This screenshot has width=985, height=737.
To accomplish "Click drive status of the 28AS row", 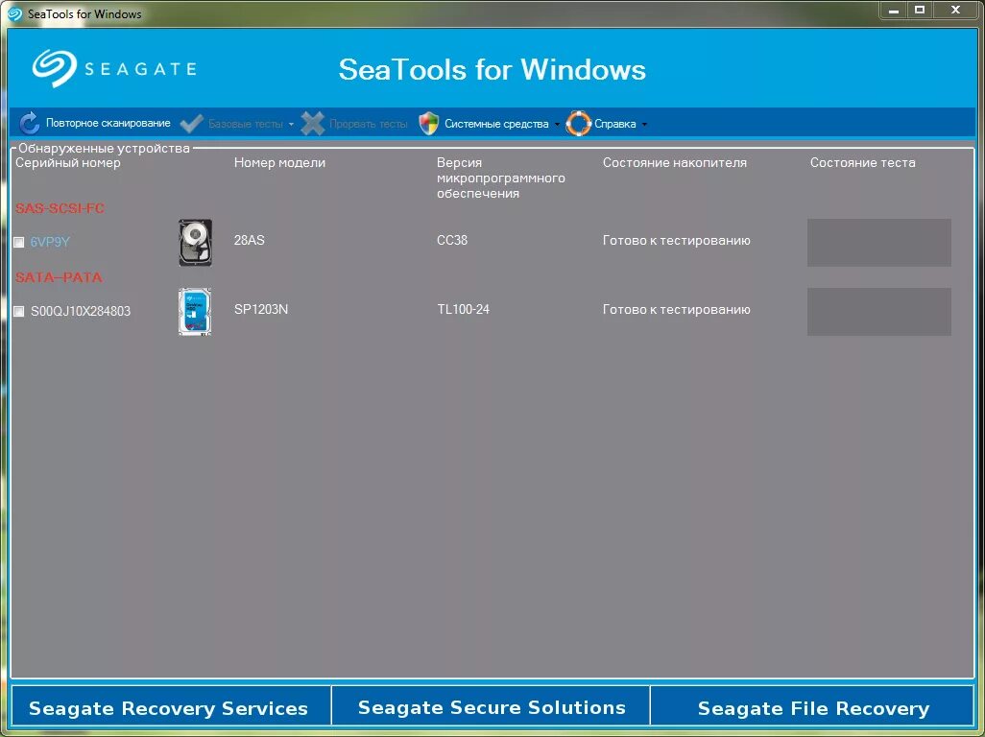I will pos(677,241).
